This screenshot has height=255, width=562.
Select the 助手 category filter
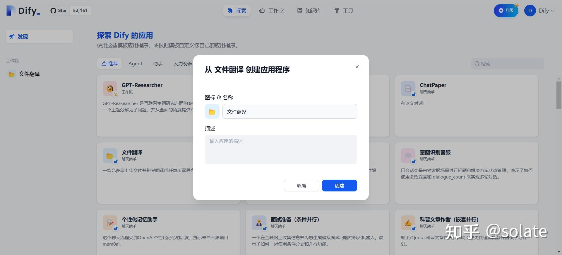[x=158, y=64]
